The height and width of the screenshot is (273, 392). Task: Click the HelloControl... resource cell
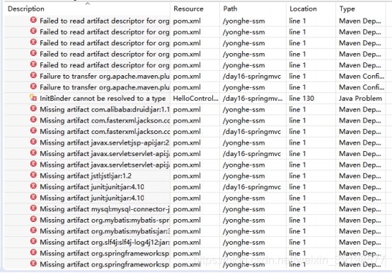[x=195, y=99]
